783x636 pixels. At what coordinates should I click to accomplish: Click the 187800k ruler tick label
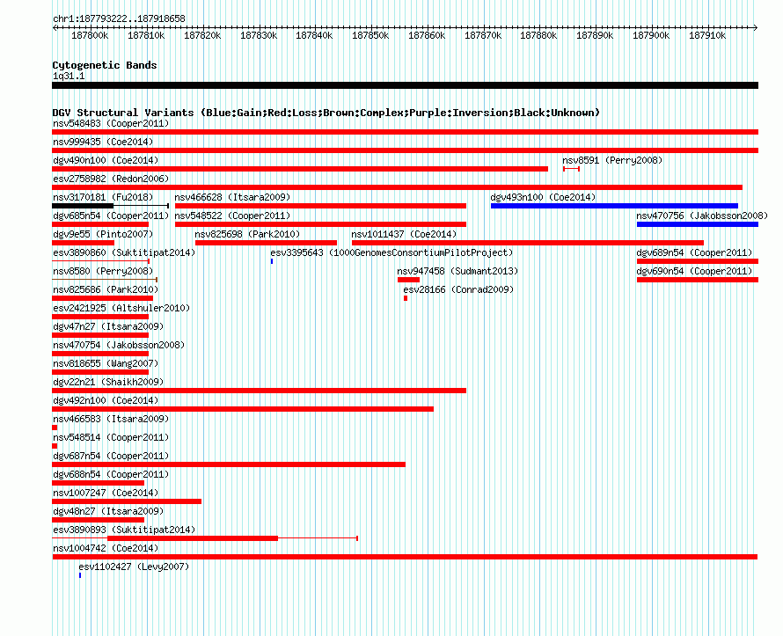coord(90,35)
